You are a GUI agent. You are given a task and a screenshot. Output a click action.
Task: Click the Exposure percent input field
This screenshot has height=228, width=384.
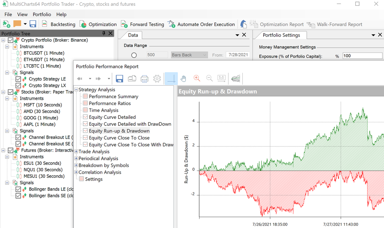[362, 56]
